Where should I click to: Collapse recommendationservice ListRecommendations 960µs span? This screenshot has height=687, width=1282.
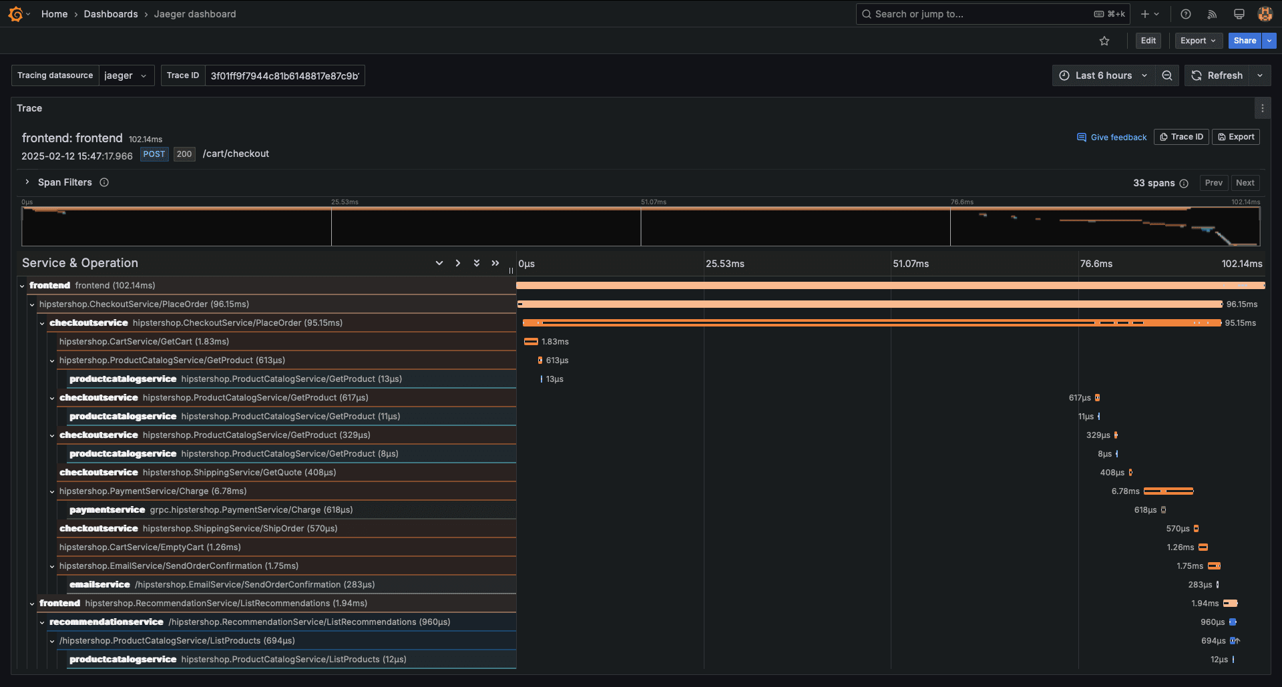[x=42, y=622]
